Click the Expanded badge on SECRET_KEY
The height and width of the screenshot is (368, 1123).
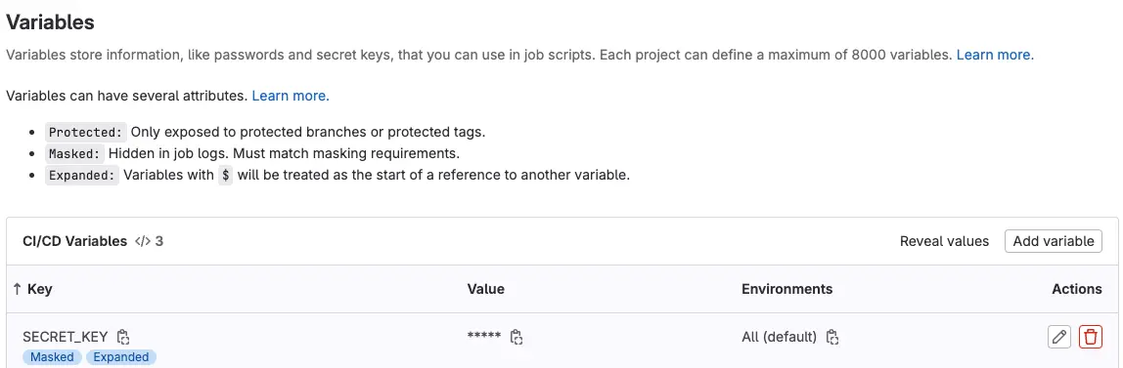click(x=121, y=357)
